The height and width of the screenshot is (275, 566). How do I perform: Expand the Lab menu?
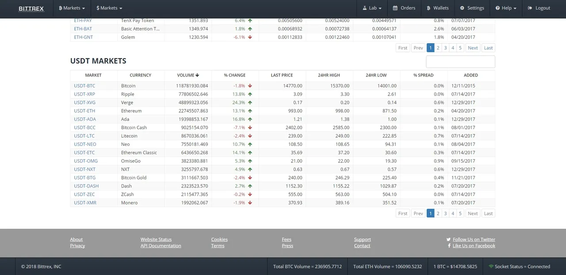(x=372, y=8)
